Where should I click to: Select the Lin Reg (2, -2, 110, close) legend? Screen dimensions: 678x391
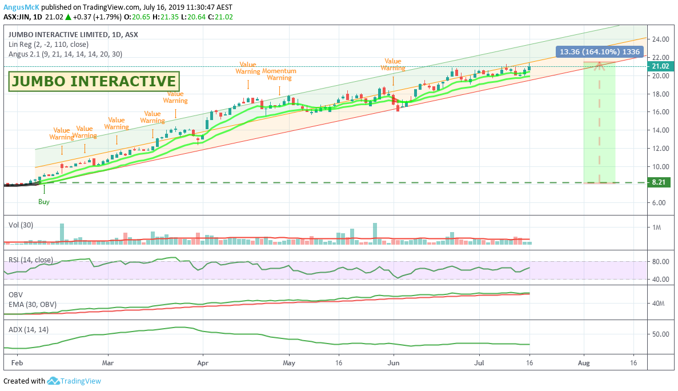point(49,44)
